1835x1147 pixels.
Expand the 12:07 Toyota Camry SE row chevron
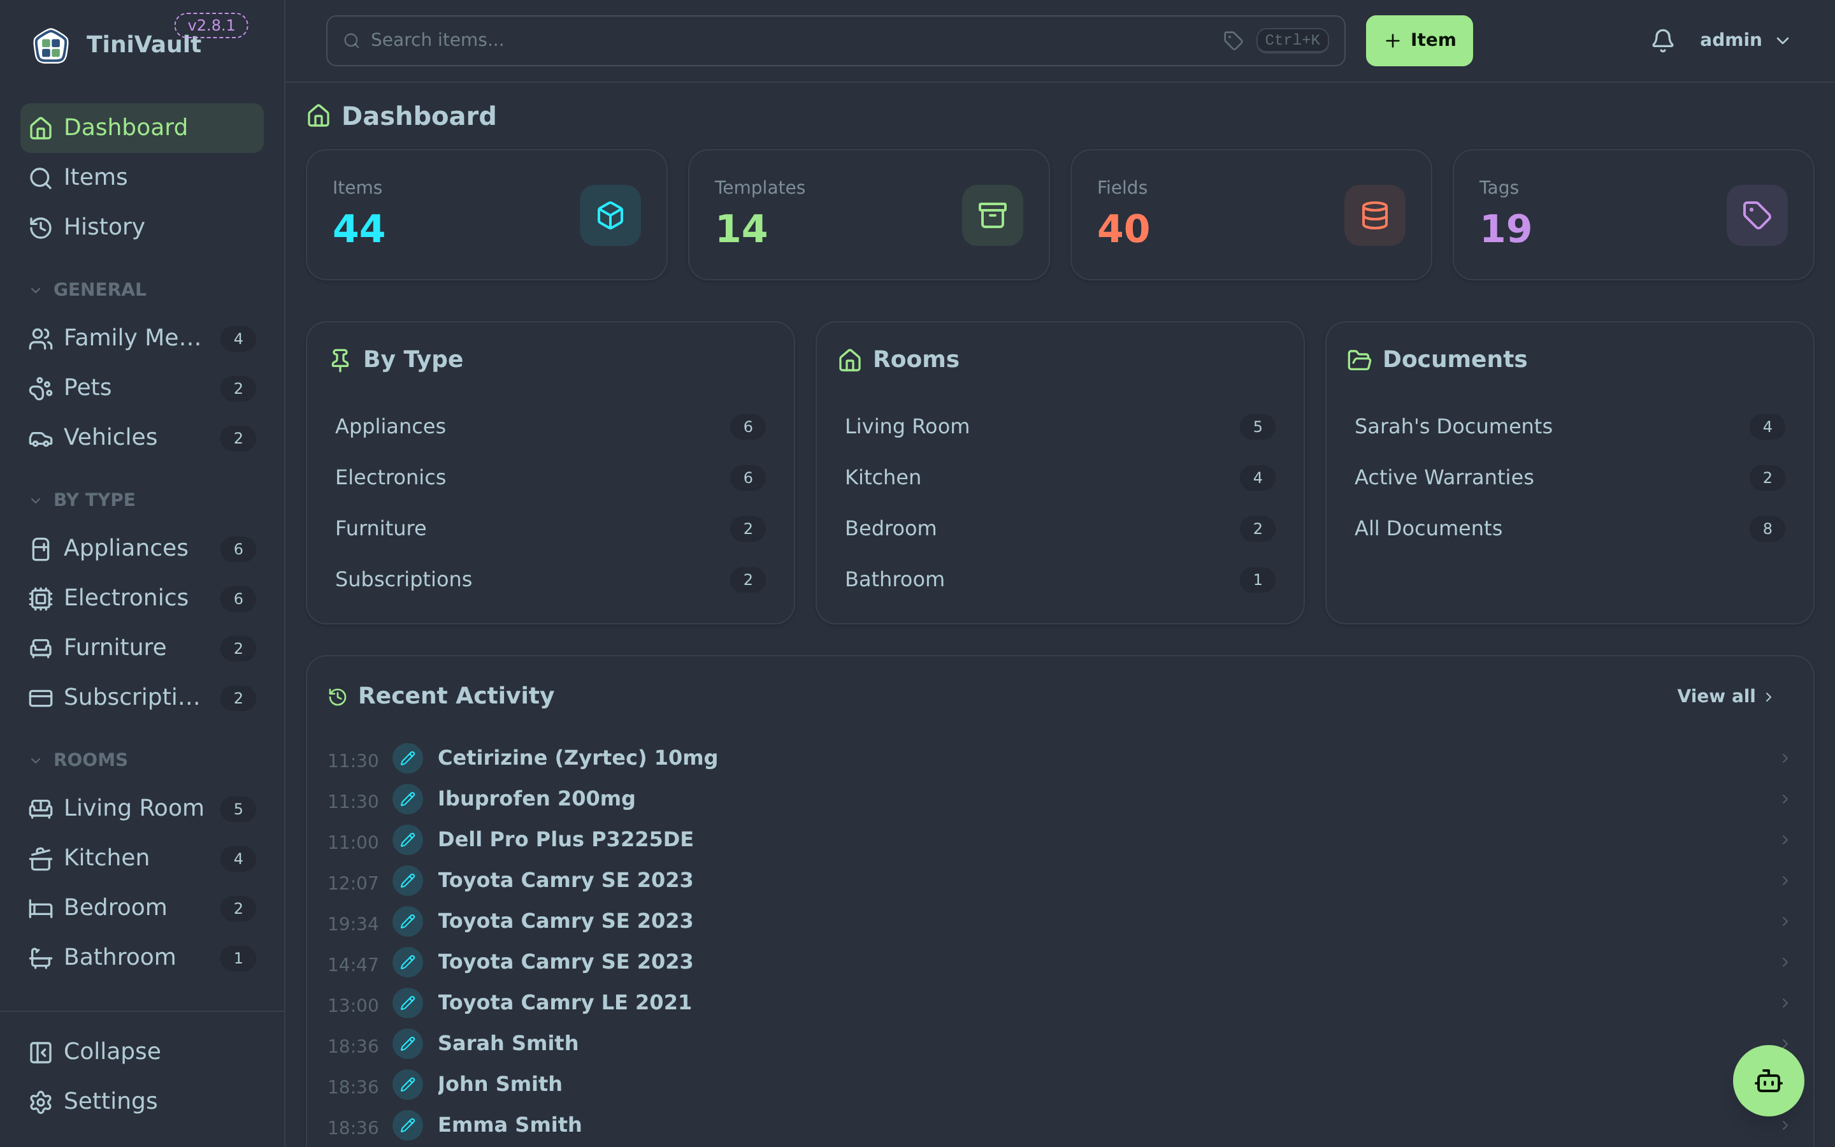(x=1785, y=880)
